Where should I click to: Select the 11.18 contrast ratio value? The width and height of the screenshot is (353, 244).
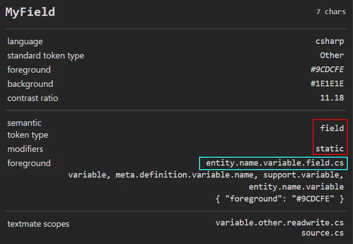[332, 98]
